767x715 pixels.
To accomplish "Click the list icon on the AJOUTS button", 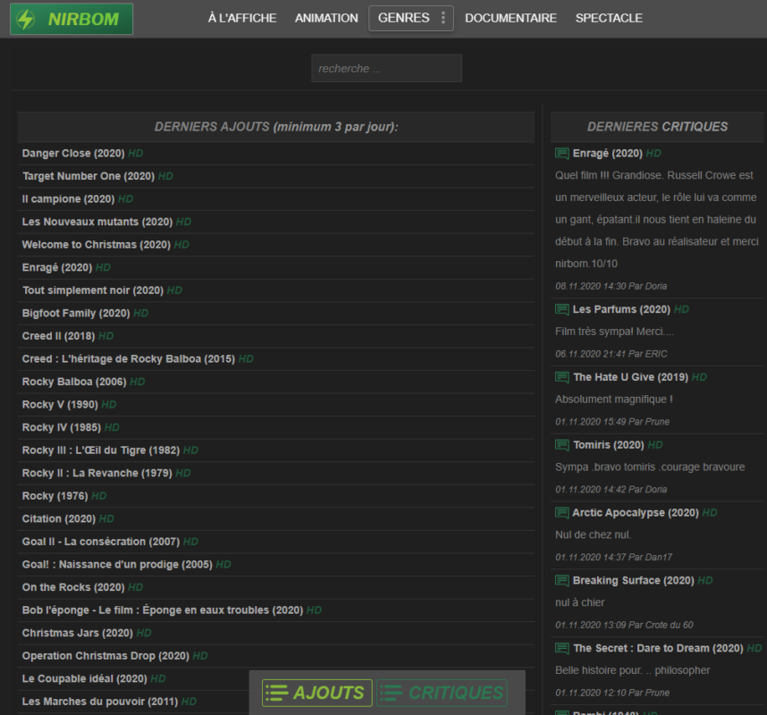I will point(277,693).
